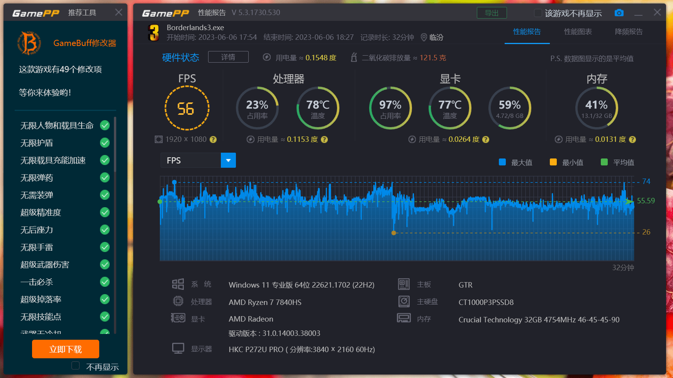Click the minimum FPS marker at 26
The width and height of the screenshot is (673, 378).
tap(394, 233)
